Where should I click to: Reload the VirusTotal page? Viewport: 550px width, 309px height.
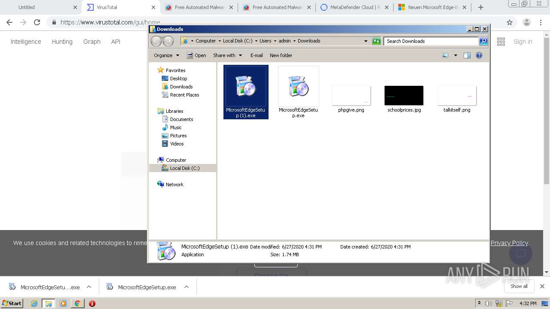(37, 22)
